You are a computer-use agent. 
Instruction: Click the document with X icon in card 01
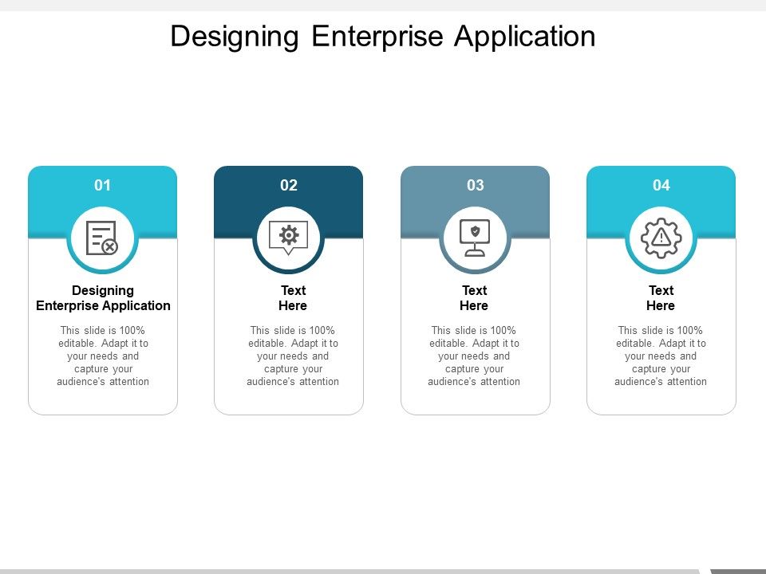click(x=102, y=238)
